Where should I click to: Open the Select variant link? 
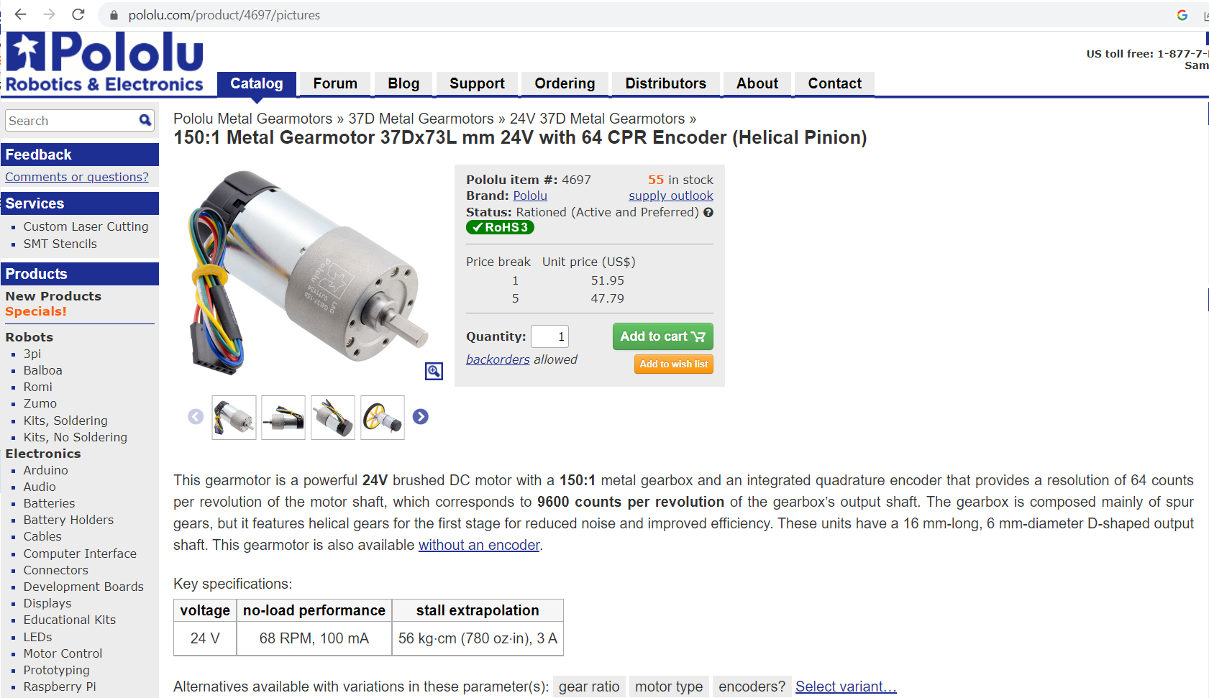(846, 686)
